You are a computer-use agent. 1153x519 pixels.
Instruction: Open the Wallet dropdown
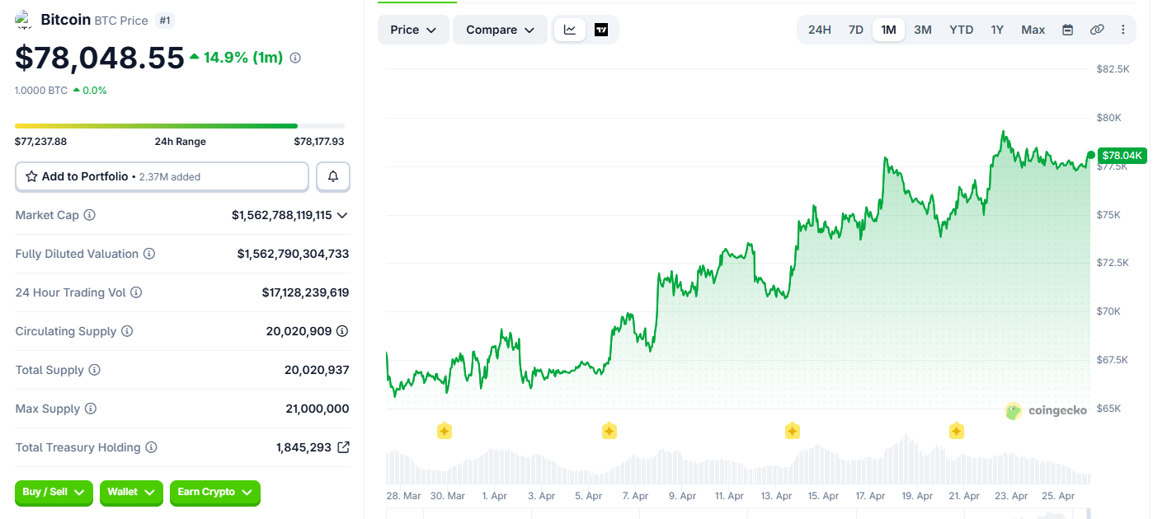132,493
